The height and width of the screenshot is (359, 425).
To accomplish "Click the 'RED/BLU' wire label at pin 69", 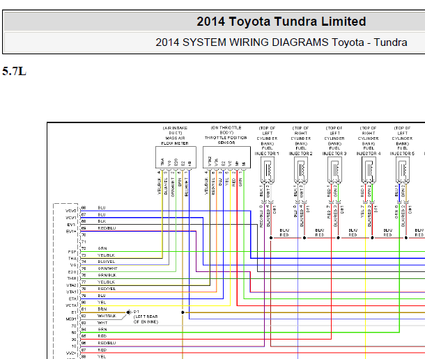I will 107,228.
